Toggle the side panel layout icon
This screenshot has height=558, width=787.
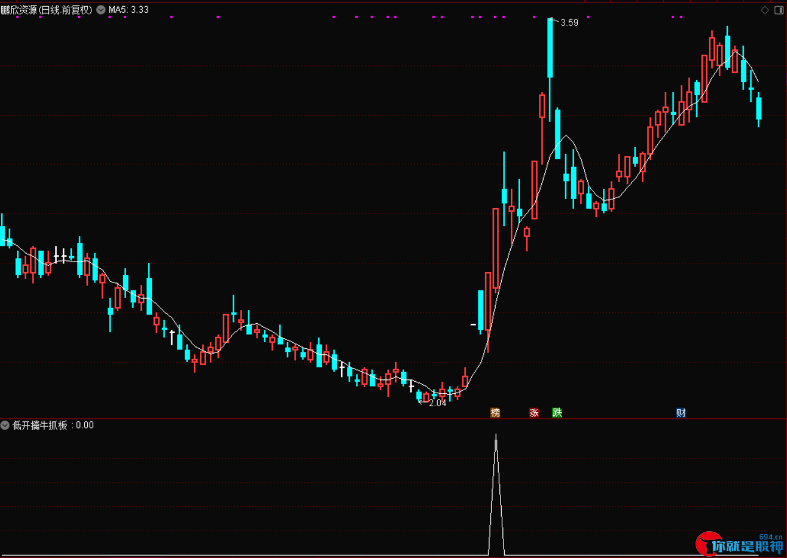pyautogui.click(x=778, y=10)
